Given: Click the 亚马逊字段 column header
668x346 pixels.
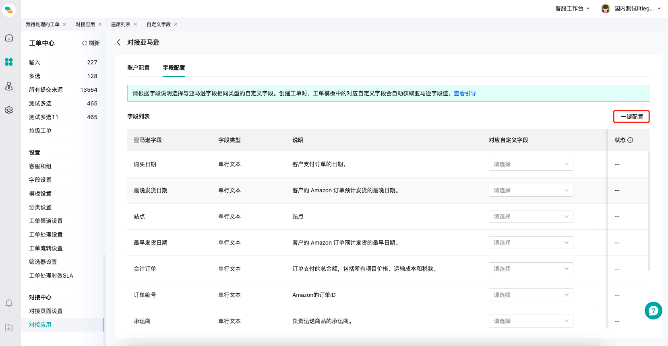Looking at the screenshot, I should click(x=148, y=140).
